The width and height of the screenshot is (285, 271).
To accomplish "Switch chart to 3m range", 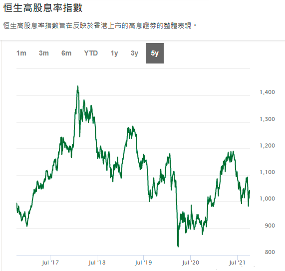I will point(43,53).
